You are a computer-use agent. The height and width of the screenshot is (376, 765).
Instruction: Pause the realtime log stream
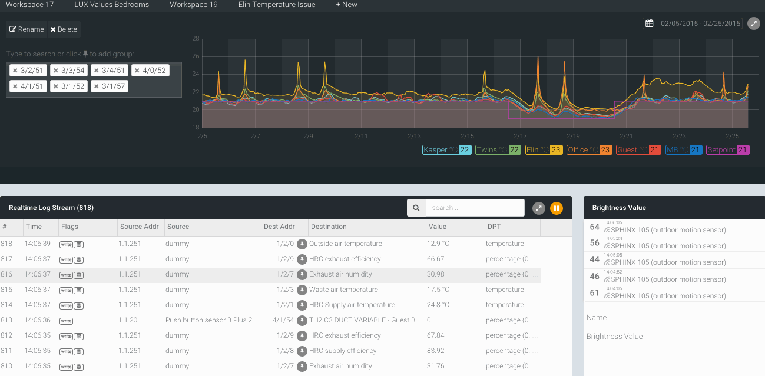[x=557, y=208]
